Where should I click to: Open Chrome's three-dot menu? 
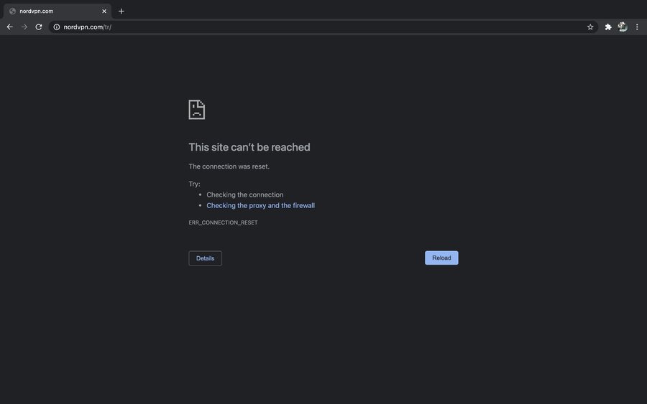(x=637, y=27)
